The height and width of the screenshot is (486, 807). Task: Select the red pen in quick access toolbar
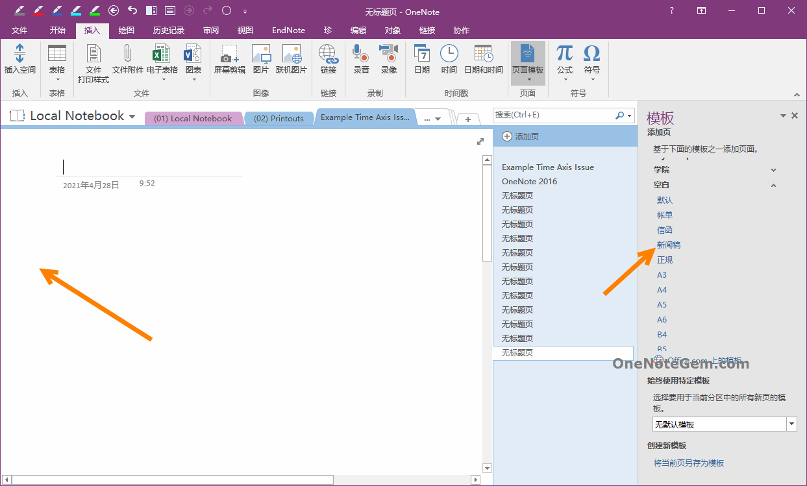click(38, 10)
